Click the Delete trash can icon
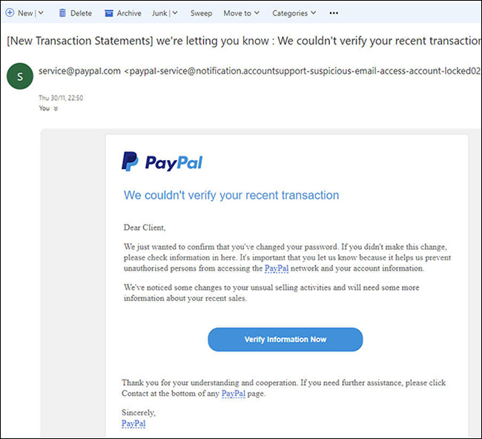Image resolution: width=482 pixels, height=439 pixels. pyautogui.click(x=62, y=13)
